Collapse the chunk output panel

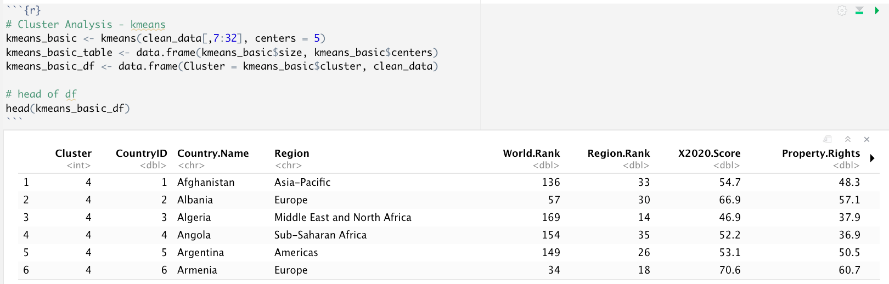click(x=848, y=139)
